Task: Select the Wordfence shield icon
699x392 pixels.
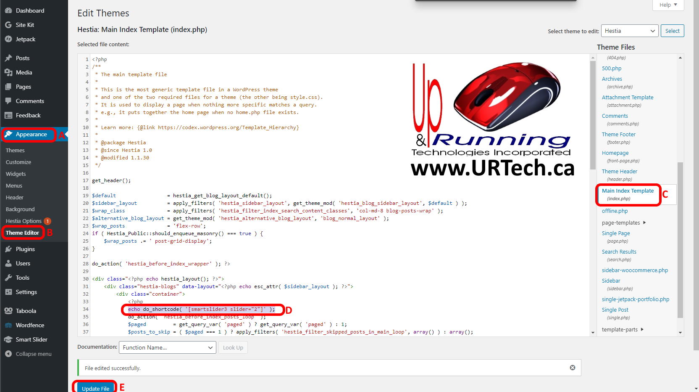Action: pyautogui.click(x=9, y=325)
